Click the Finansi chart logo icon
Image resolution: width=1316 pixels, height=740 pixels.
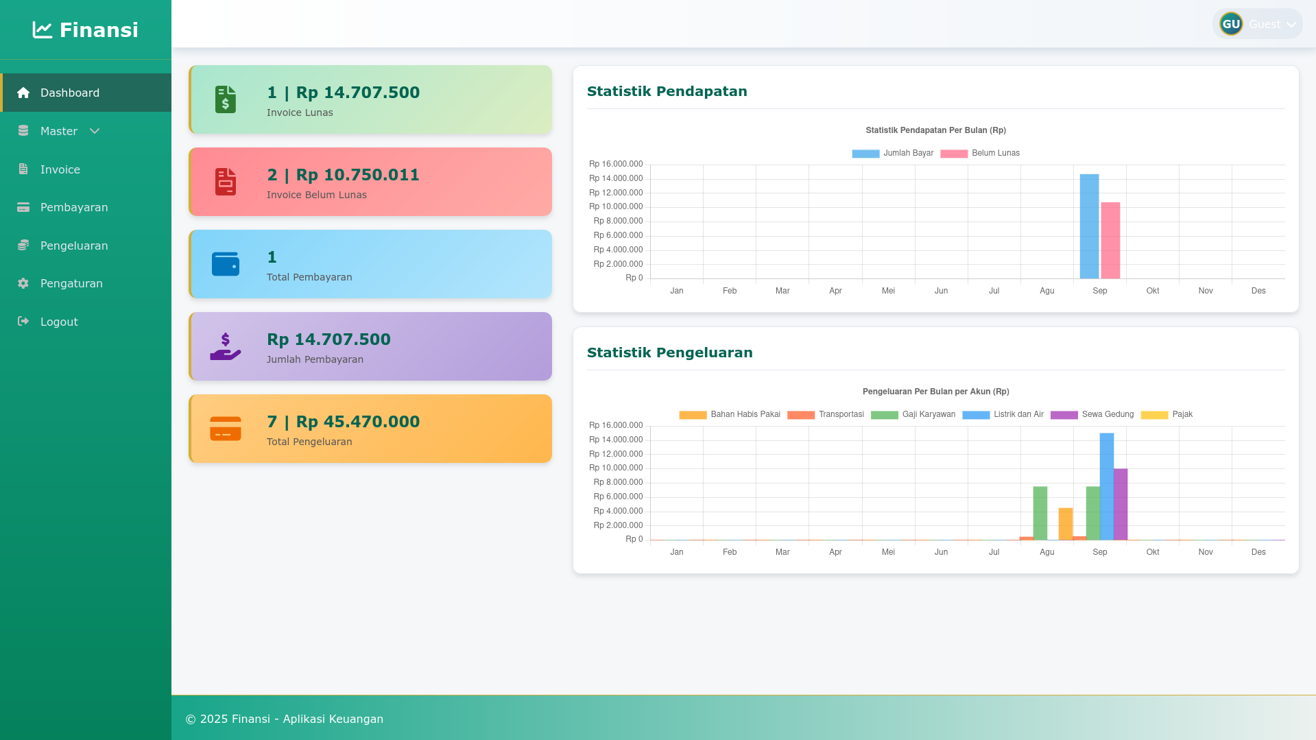pyautogui.click(x=42, y=30)
